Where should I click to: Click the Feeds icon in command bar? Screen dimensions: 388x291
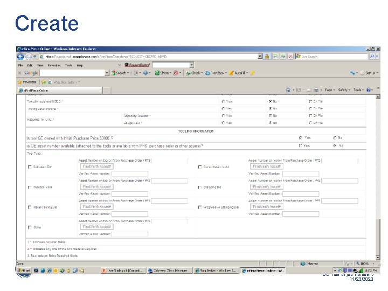coord(299,90)
